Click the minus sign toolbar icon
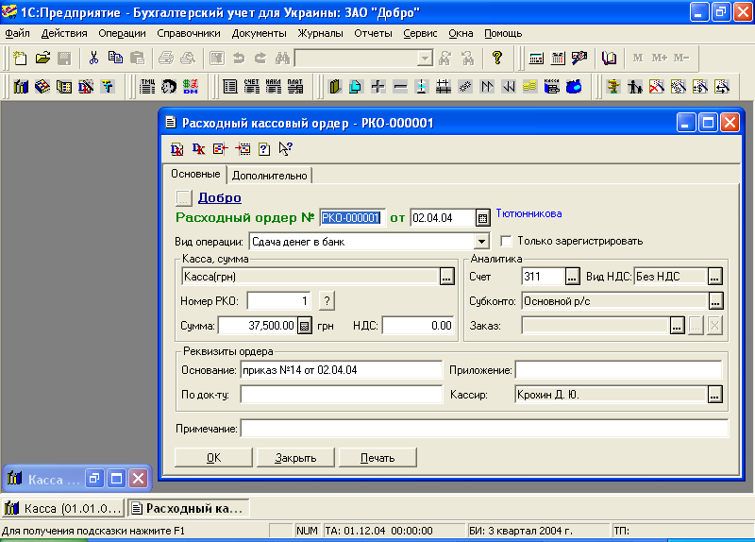 (399, 87)
